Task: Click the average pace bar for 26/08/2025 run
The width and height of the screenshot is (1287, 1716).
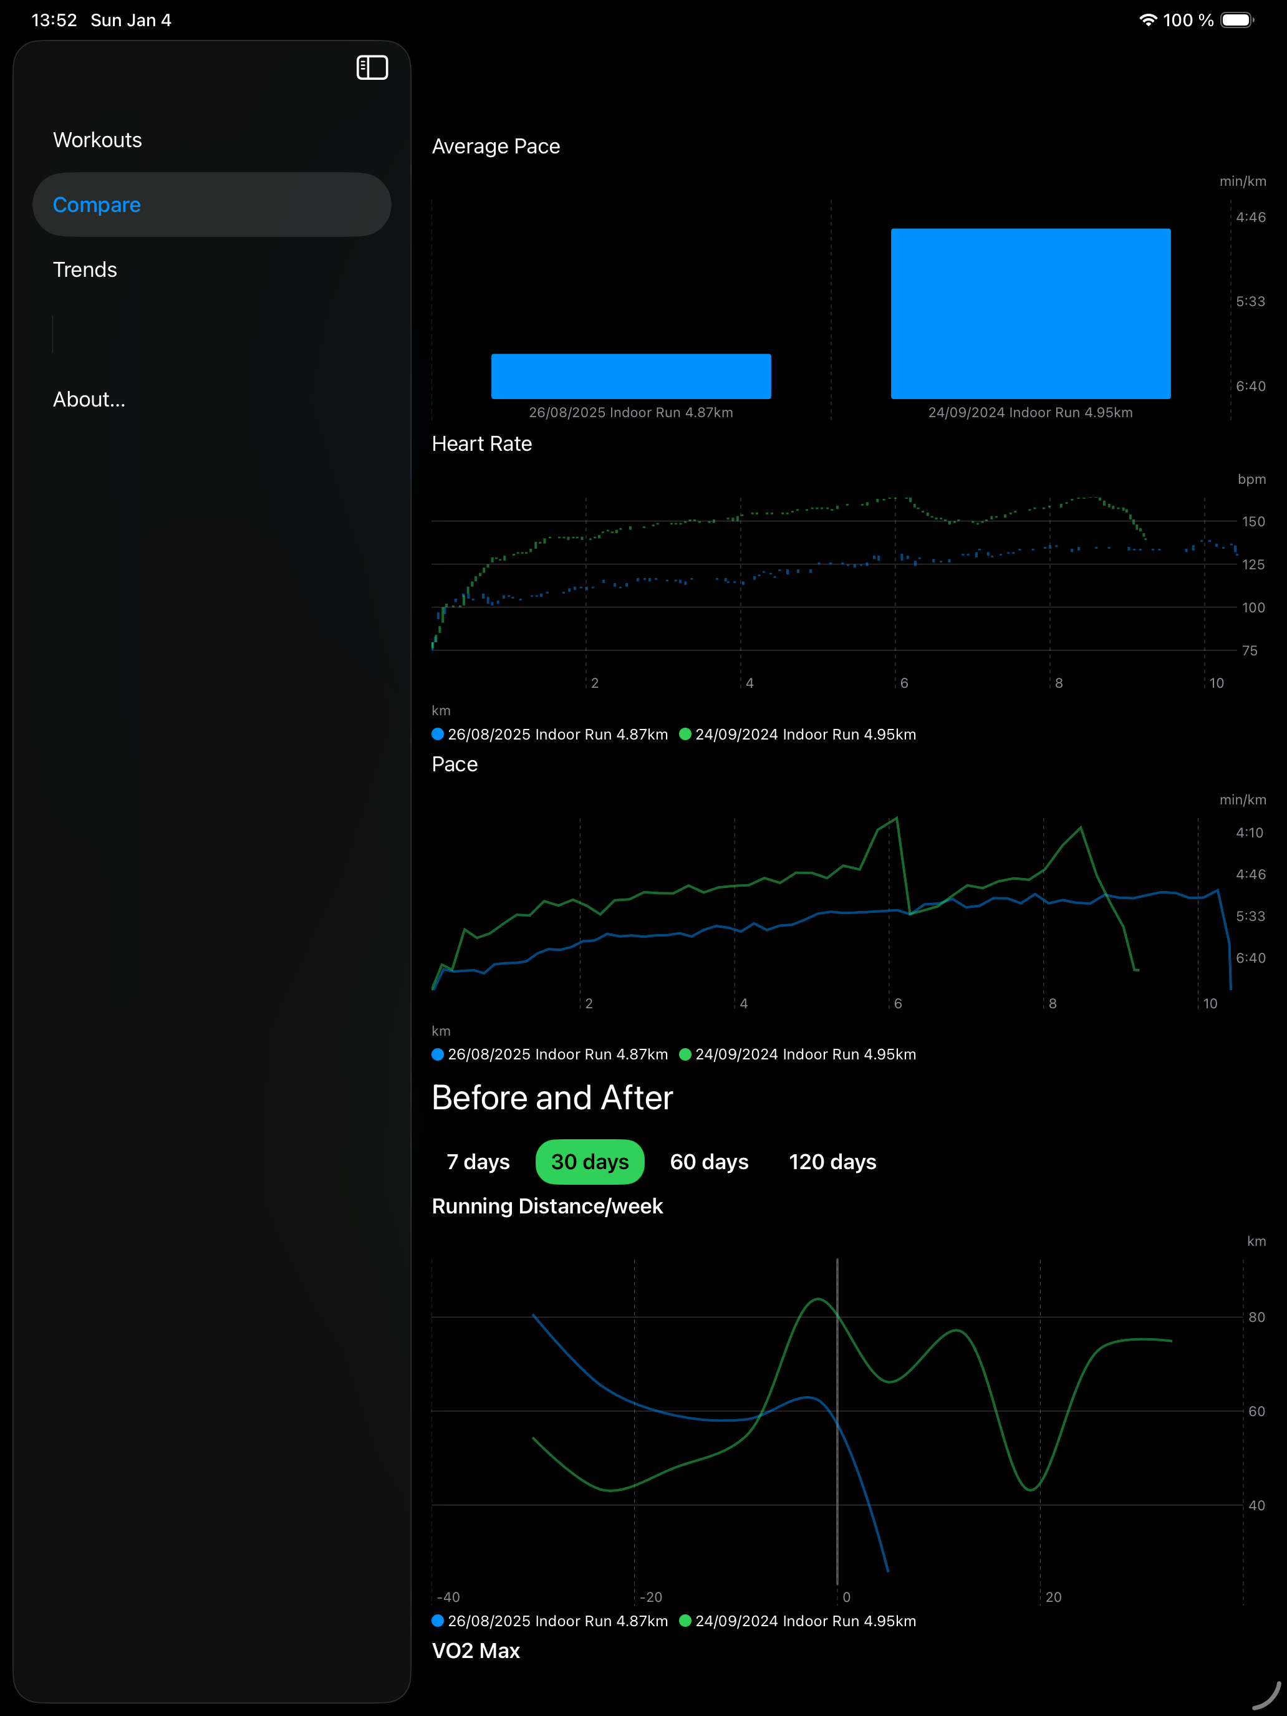Action: coord(630,376)
